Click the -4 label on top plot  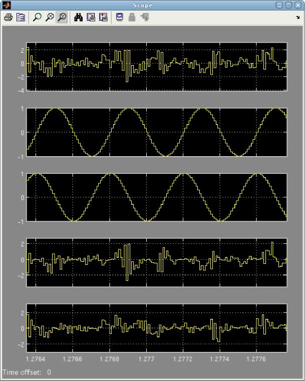[x=21, y=91]
